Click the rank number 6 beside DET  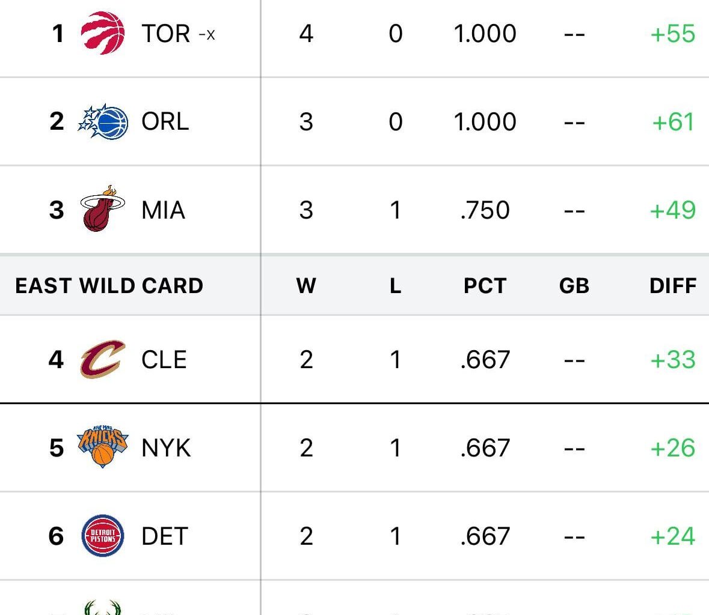coord(56,536)
